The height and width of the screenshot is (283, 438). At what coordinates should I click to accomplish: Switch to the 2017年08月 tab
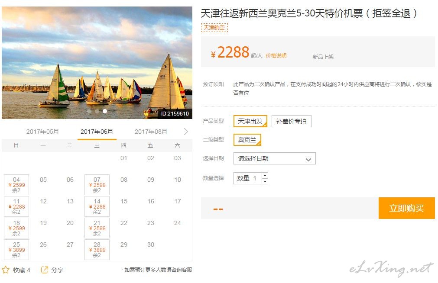pyautogui.click(x=151, y=132)
